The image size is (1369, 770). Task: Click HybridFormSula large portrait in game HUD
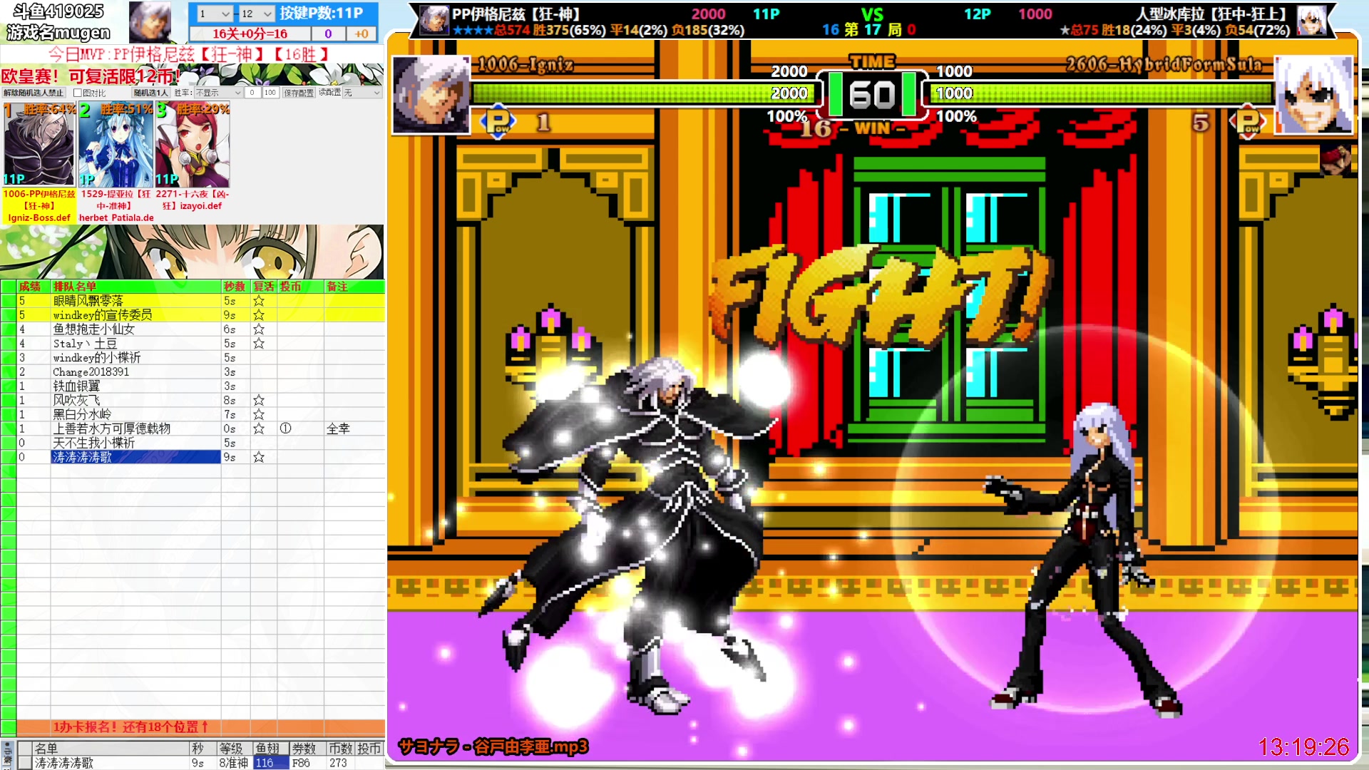[1313, 95]
